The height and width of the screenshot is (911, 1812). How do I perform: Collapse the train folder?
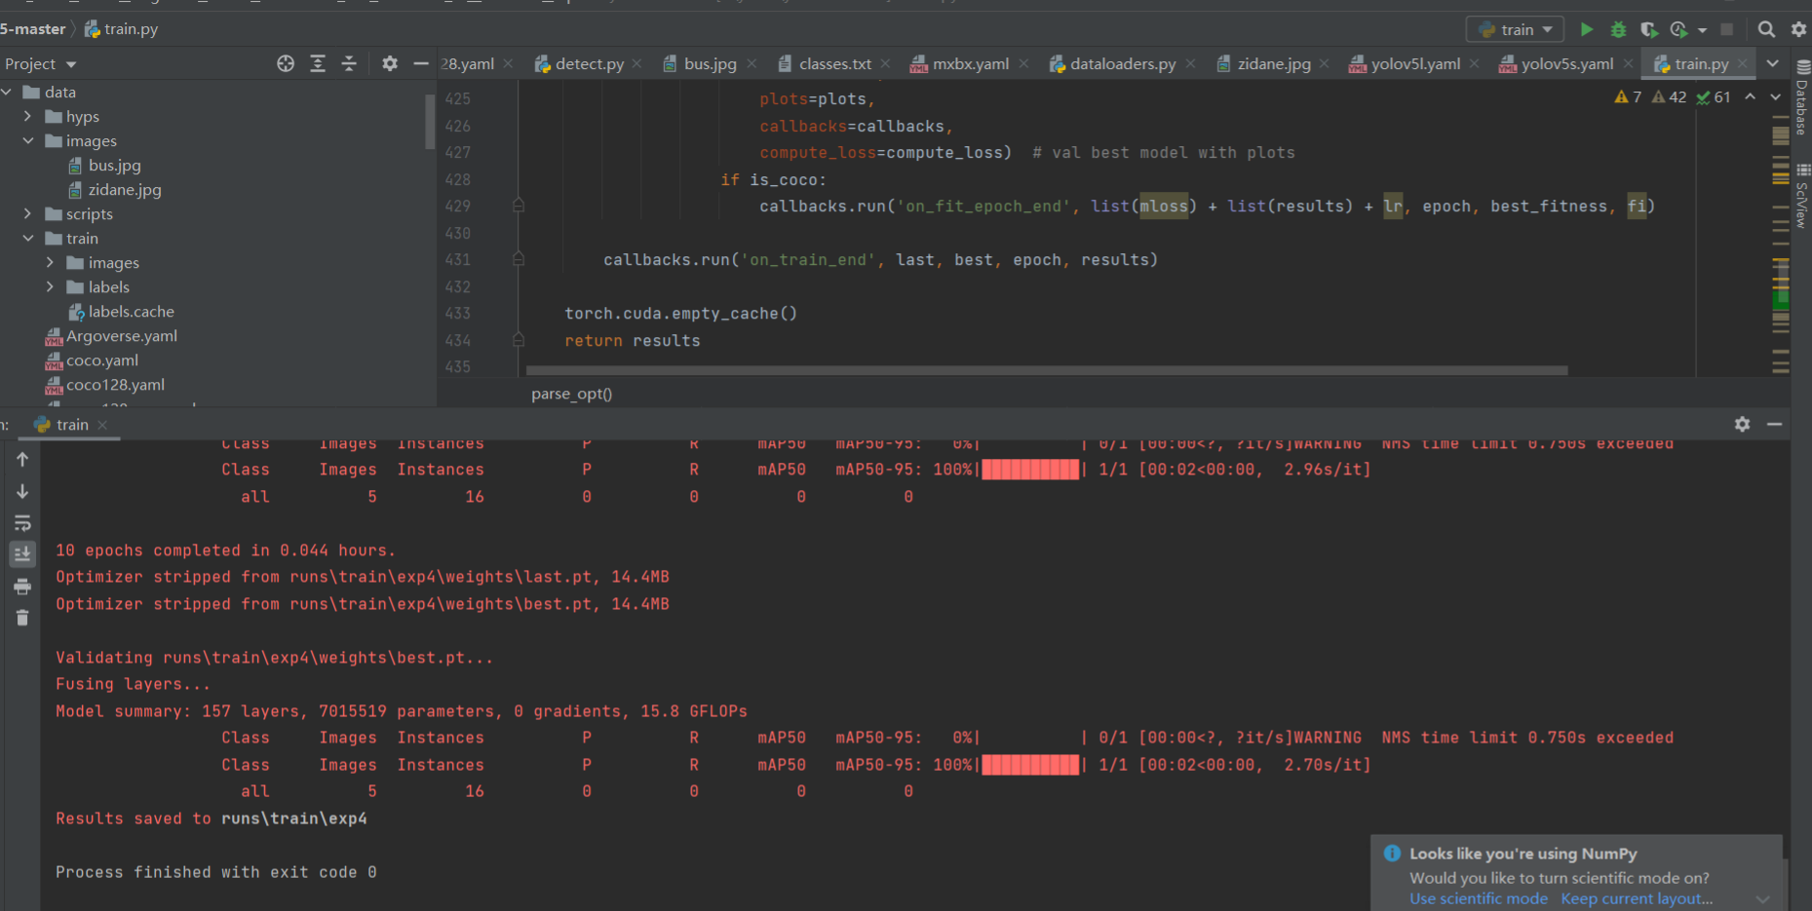click(28, 238)
